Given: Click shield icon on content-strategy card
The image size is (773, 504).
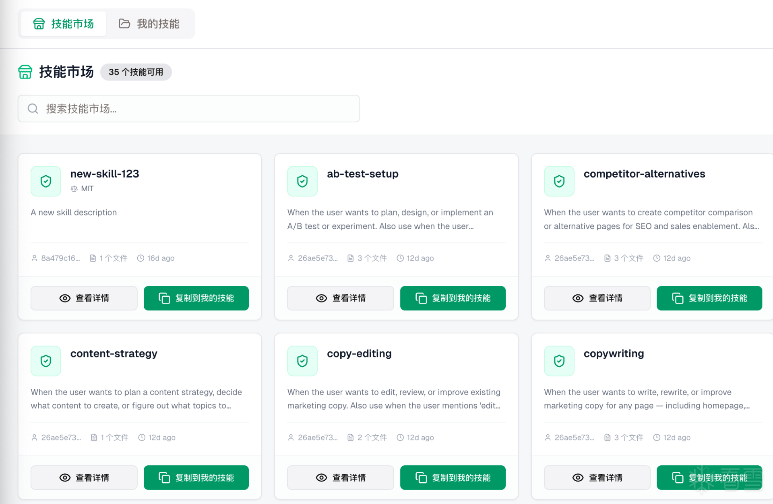Looking at the screenshot, I should tap(46, 361).
